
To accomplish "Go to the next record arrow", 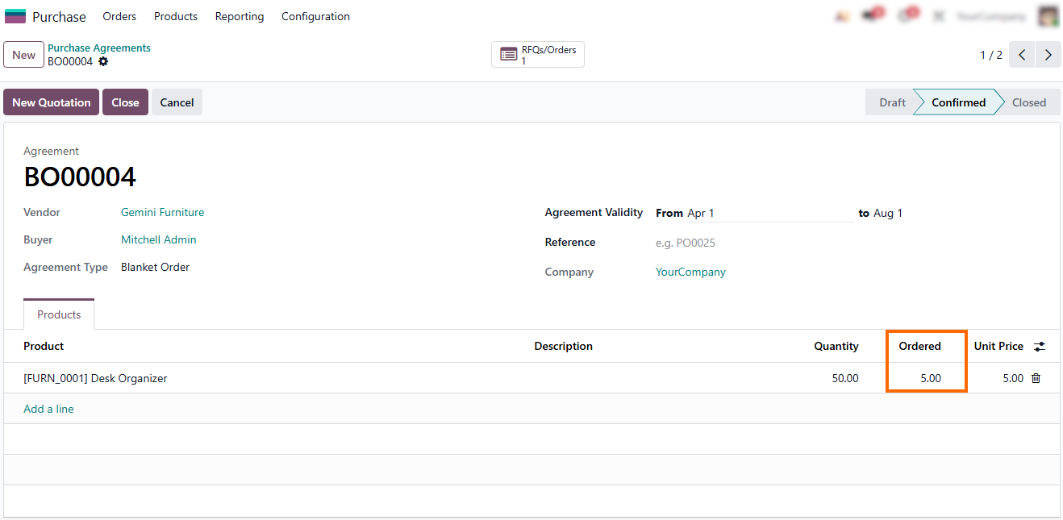I will tap(1048, 55).
